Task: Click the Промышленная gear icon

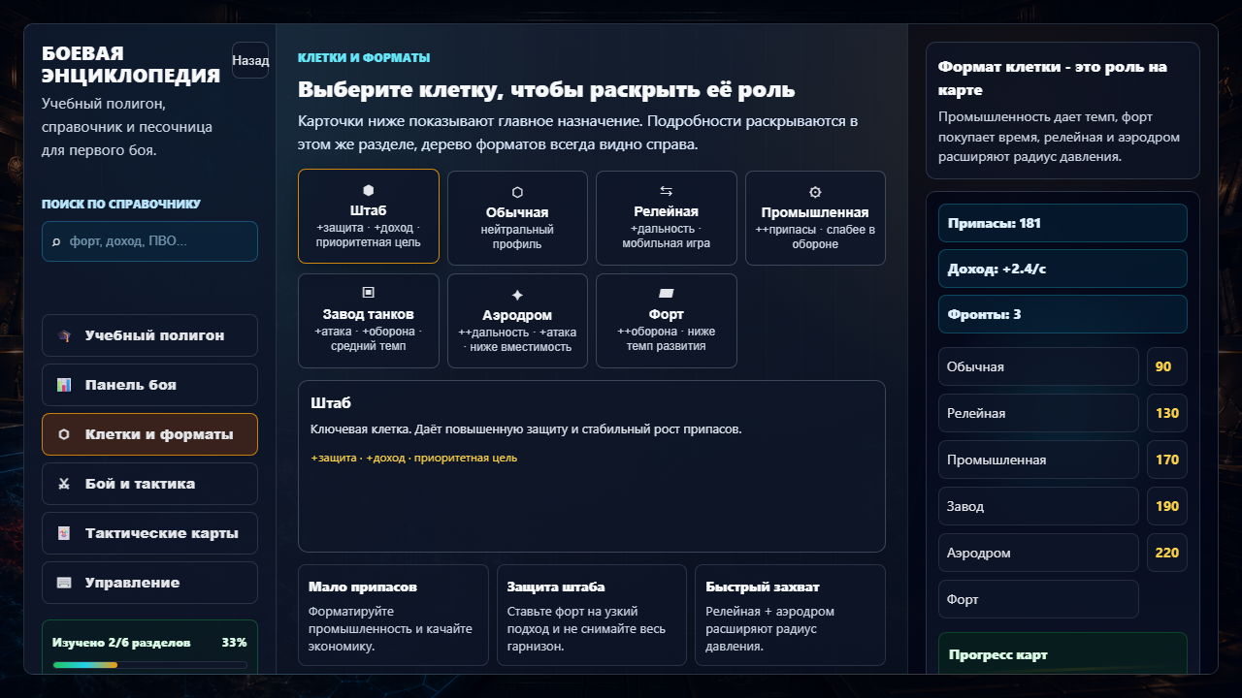Action: tap(815, 192)
